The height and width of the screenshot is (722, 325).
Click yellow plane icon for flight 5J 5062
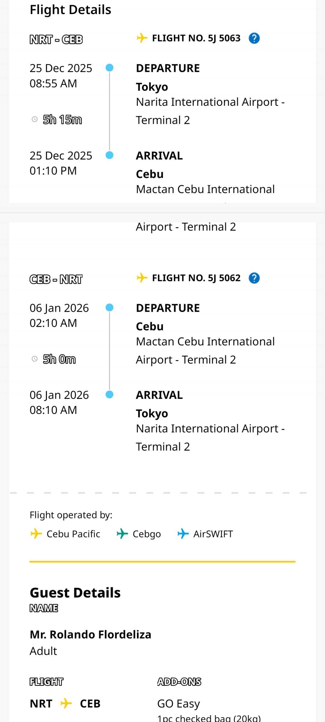coord(142,278)
